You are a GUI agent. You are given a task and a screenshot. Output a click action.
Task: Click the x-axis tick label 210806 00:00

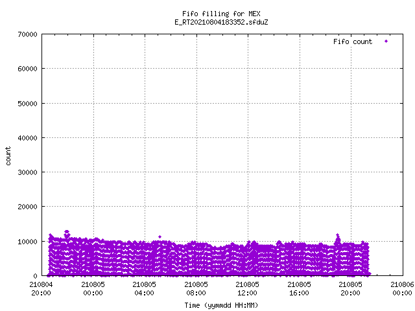tap(402, 289)
